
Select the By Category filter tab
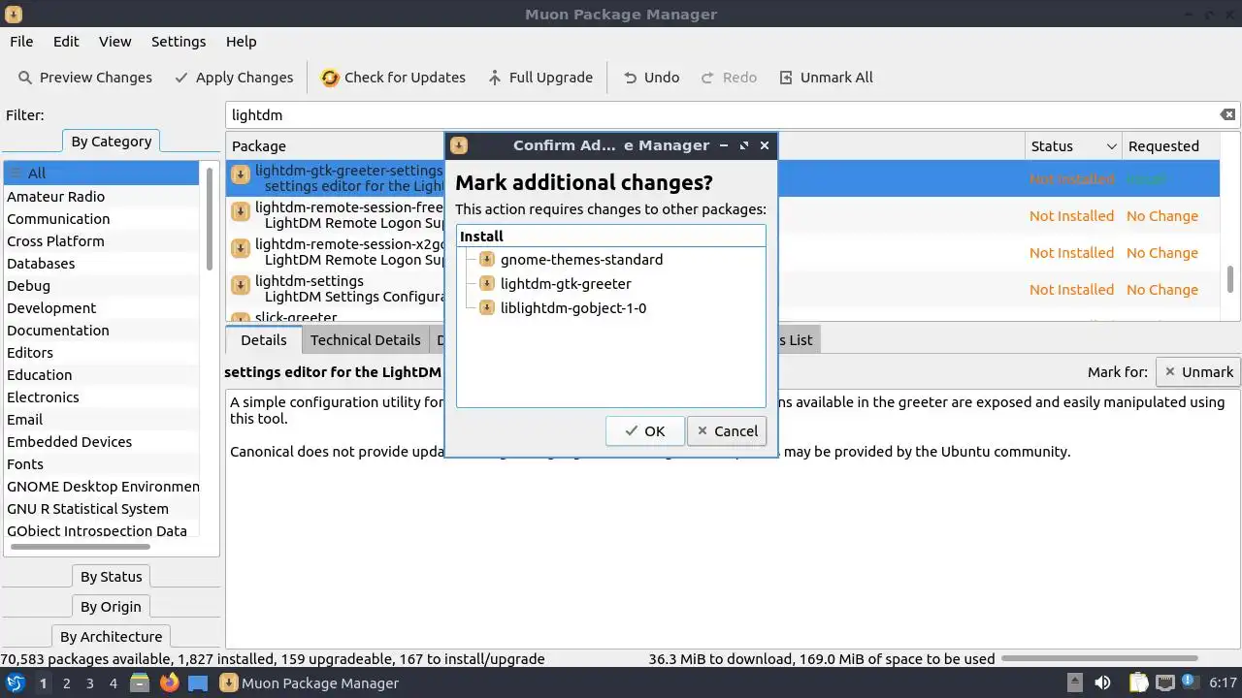coord(111,142)
